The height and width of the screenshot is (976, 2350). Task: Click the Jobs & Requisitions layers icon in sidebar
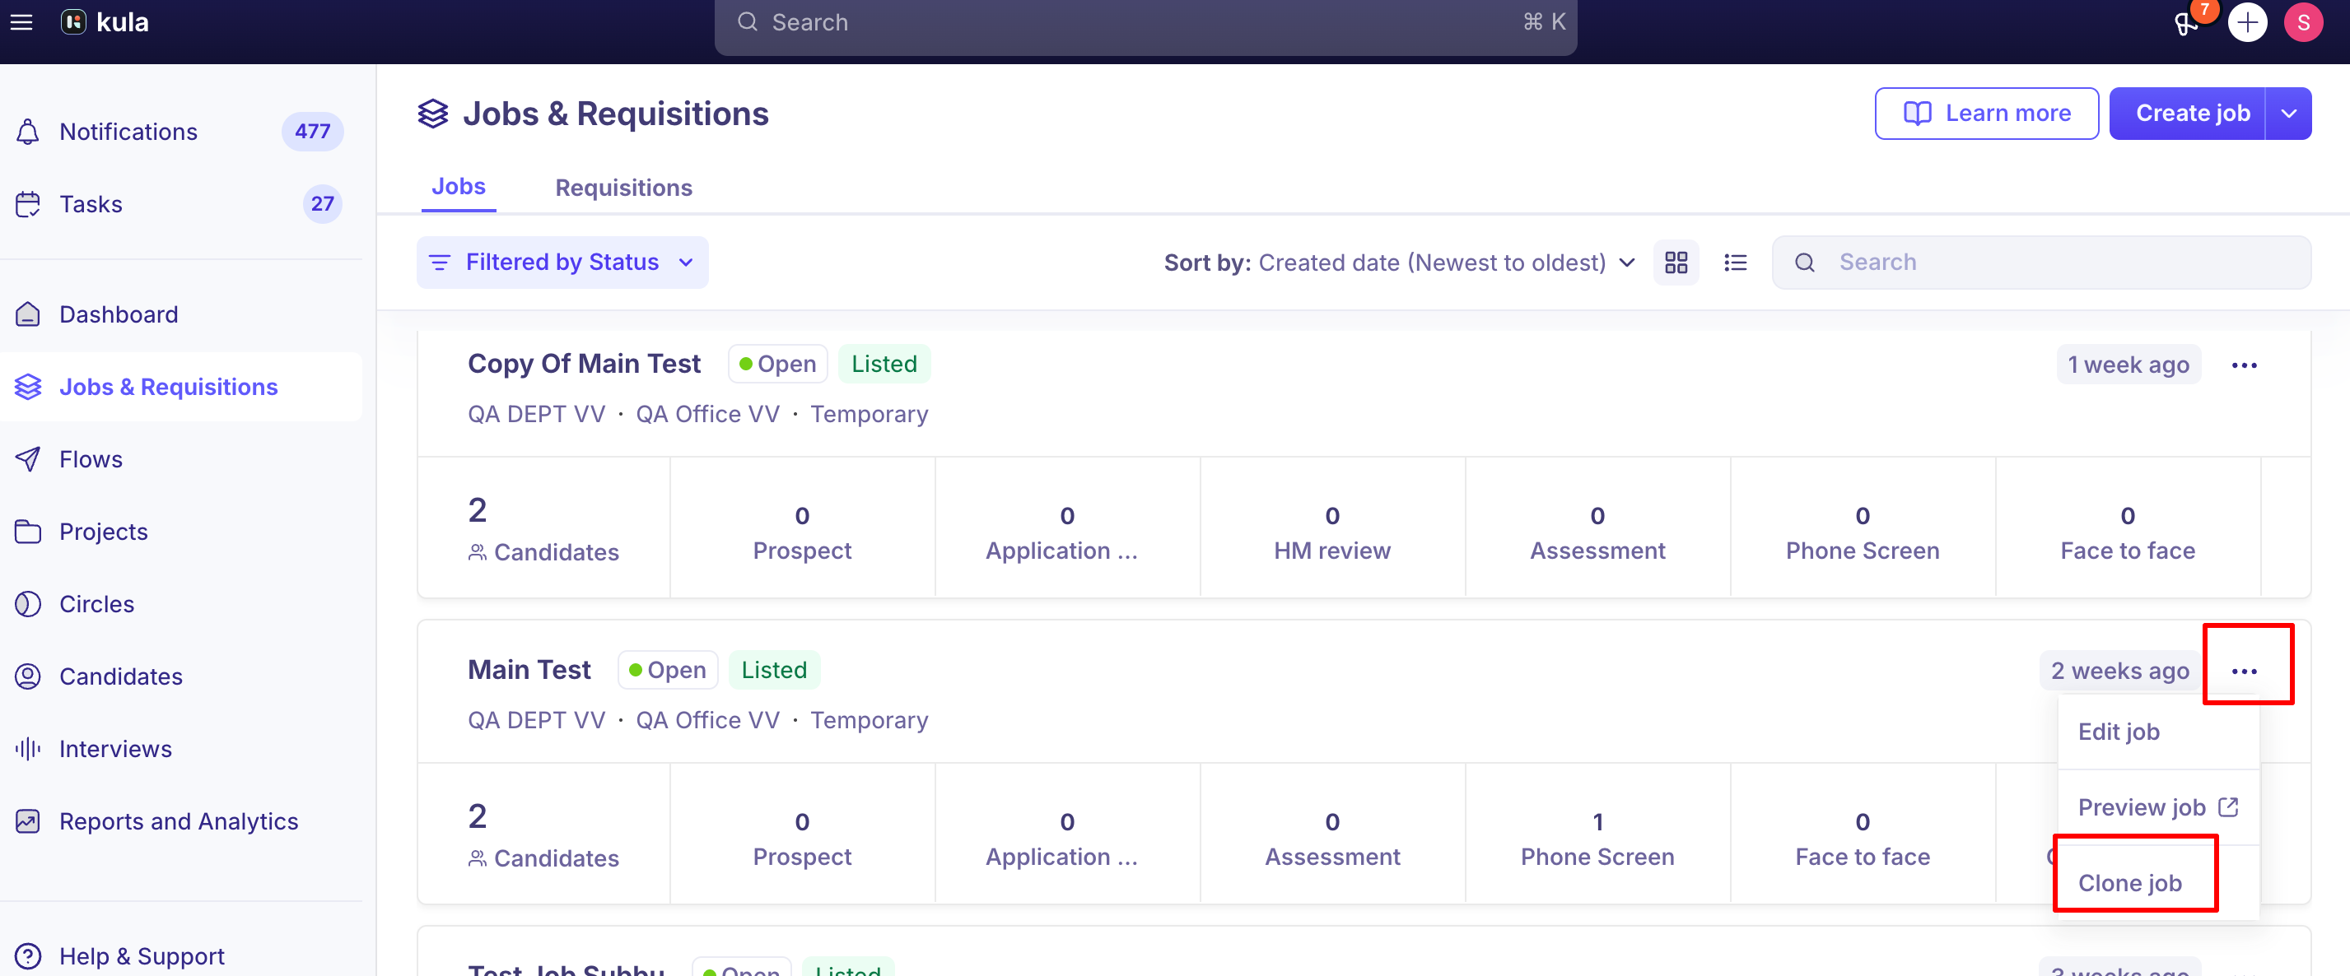[28, 387]
